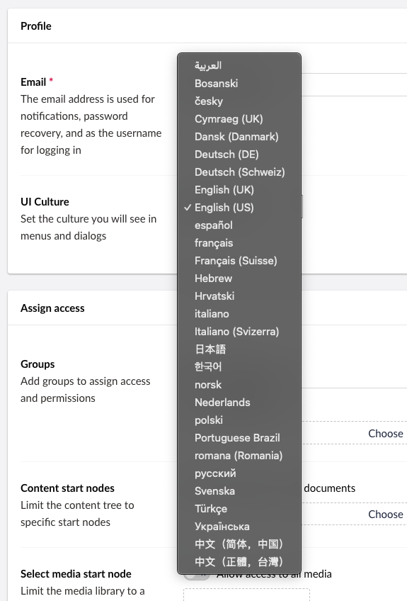Click Choose link for Groups

pos(385,434)
